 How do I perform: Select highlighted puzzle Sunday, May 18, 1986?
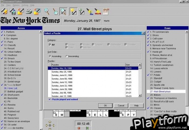[x=93, y=68]
